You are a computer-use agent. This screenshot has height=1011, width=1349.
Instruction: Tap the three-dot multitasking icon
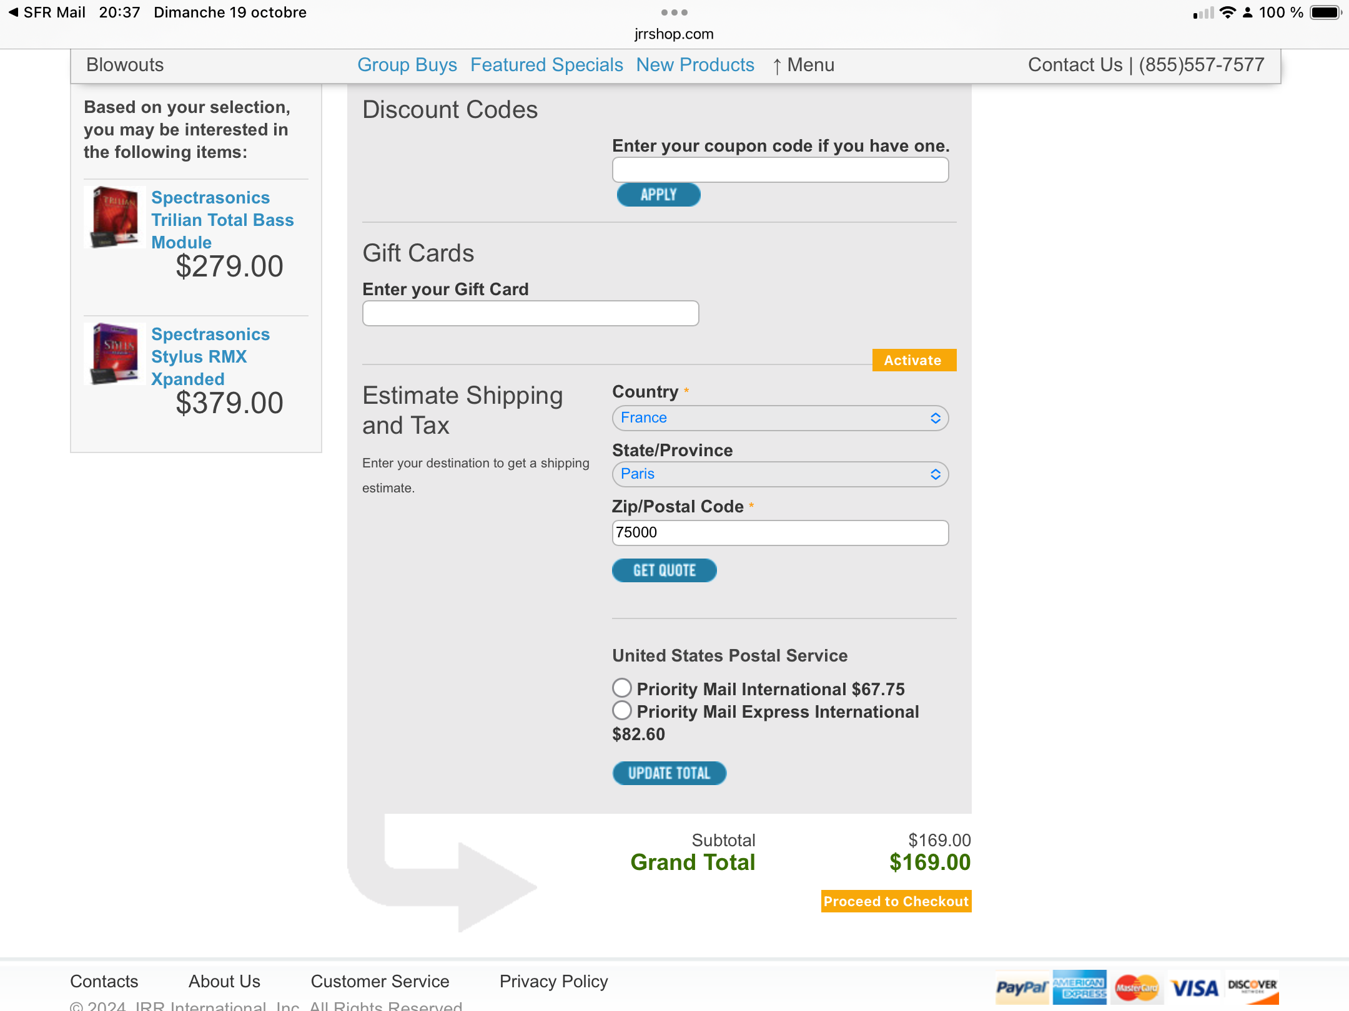674,12
